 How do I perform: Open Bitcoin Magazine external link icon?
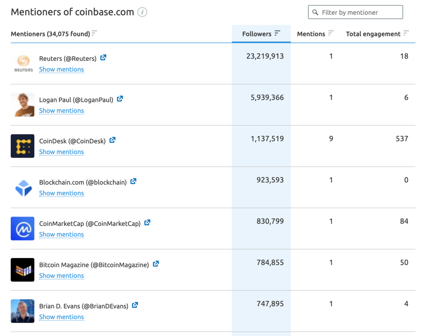coord(156,264)
